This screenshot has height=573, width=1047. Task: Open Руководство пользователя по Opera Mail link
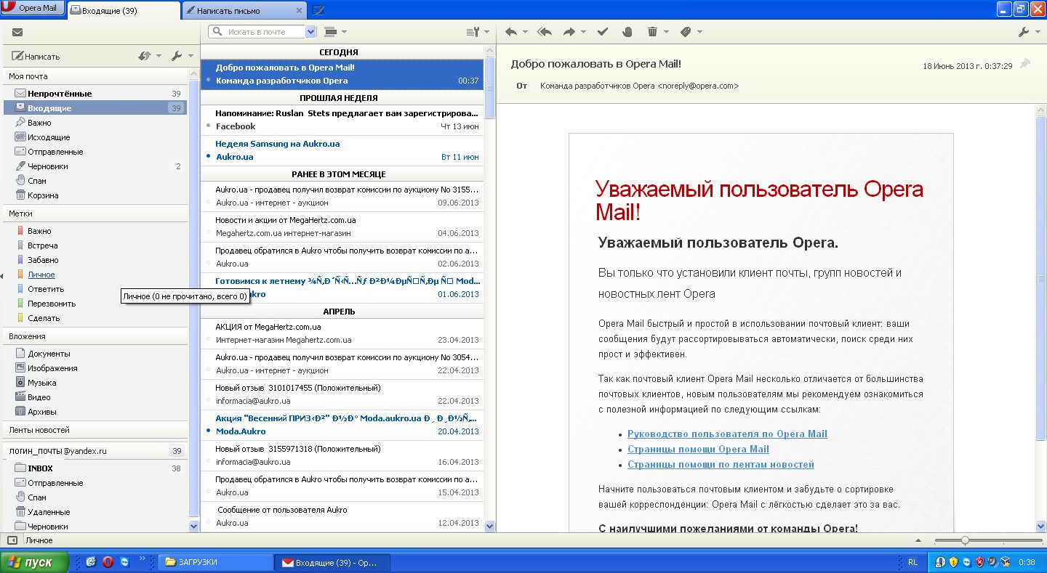click(x=727, y=434)
